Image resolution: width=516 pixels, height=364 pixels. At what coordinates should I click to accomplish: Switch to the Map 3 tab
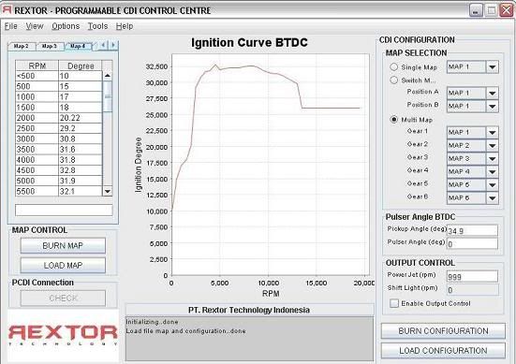pos(50,46)
